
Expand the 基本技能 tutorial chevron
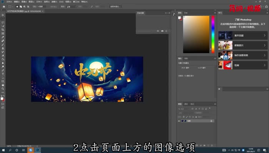(265, 36)
